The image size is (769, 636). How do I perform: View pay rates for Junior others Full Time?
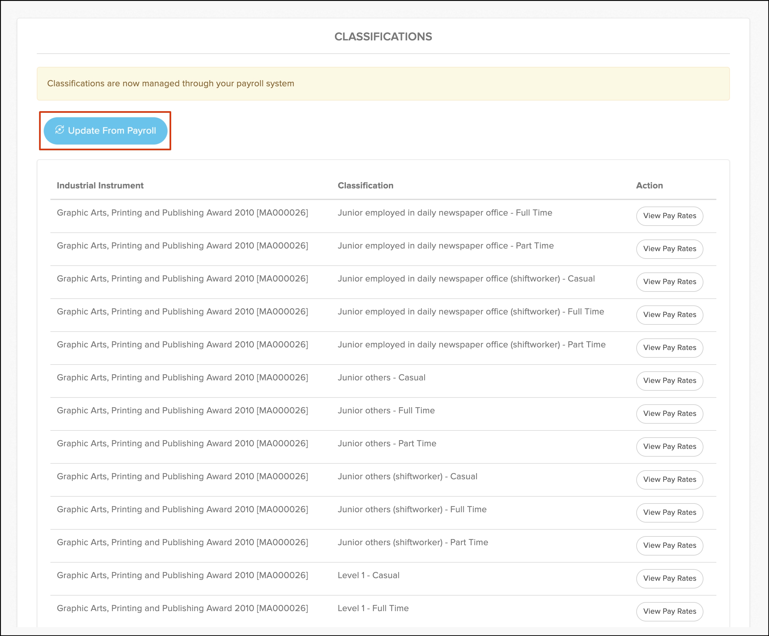click(669, 414)
